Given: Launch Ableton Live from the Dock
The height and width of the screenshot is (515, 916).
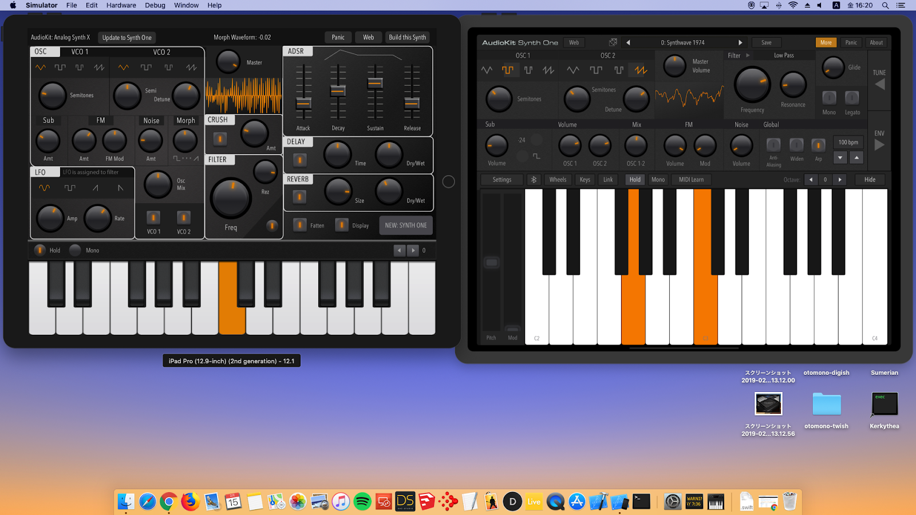Looking at the screenshot, I should (534, 502).
